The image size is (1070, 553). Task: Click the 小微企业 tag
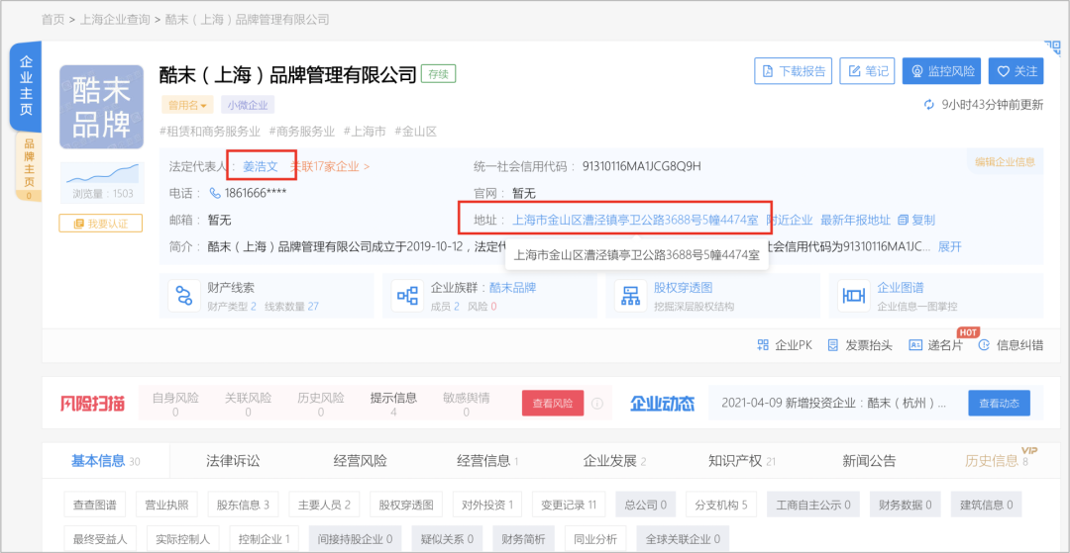click(x=247, y=105)
